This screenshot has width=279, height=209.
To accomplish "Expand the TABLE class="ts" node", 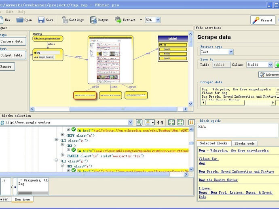I will click(62, 155).
